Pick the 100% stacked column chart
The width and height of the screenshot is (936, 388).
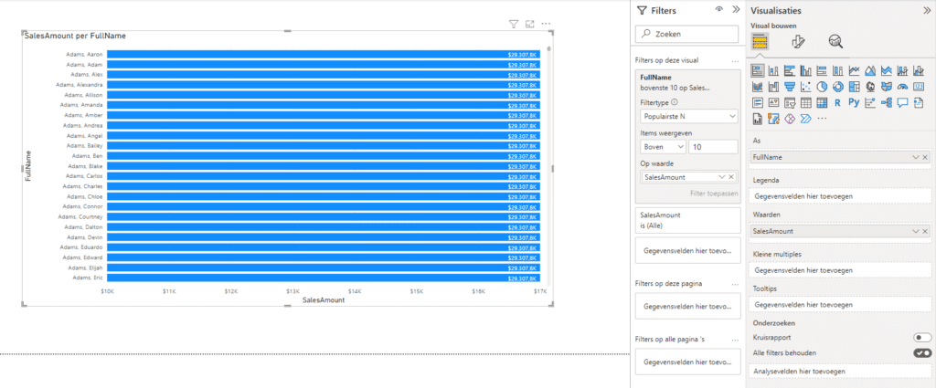[838, 70]
